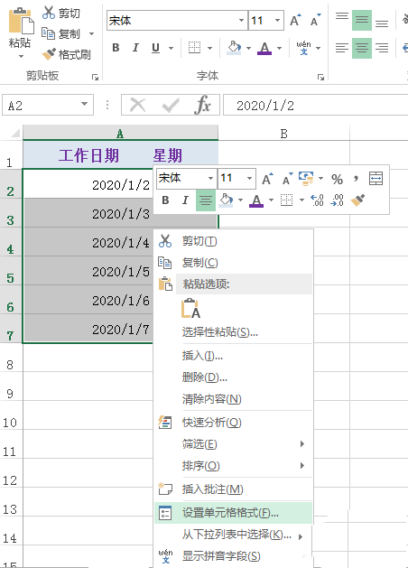
Task: Toggle center horizontal alignment in the ribbon
Action: click(x=362, y=48)
